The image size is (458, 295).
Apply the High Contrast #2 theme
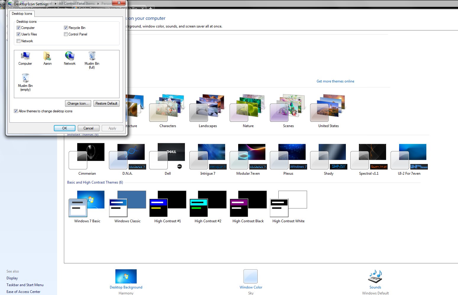click(208, 207)
